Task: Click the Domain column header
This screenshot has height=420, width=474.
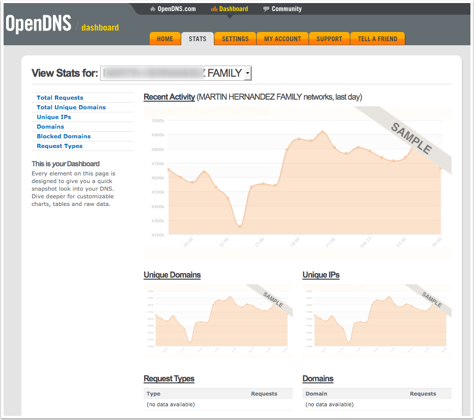Action: click(316, 394)
